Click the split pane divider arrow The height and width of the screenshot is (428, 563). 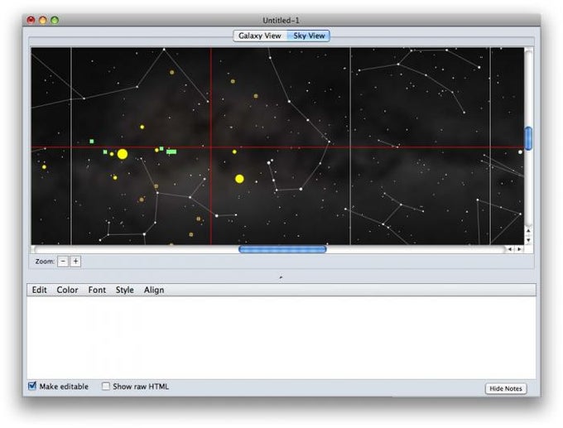pyautogui.click(x=281, y=277)
